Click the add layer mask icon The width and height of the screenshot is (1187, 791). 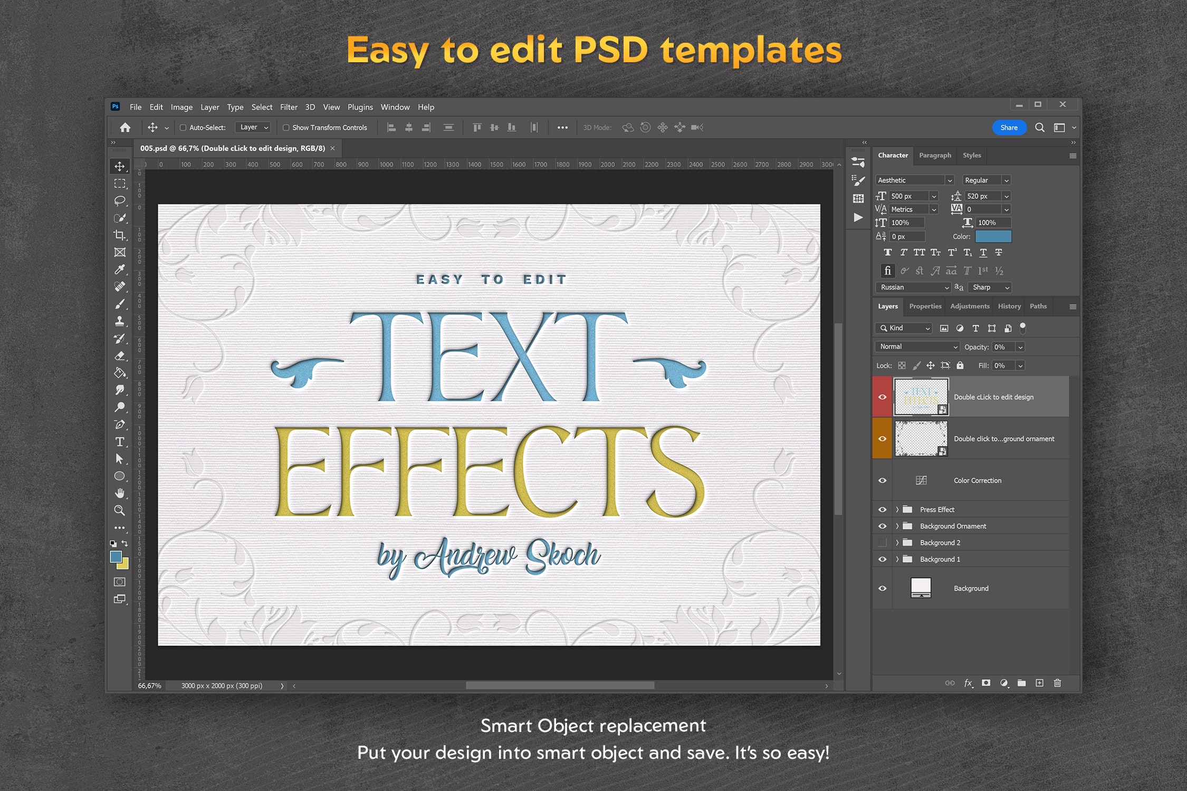[986, 683]
